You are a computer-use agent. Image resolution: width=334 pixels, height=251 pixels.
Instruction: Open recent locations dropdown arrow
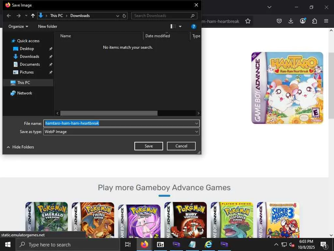pos(26,16)
